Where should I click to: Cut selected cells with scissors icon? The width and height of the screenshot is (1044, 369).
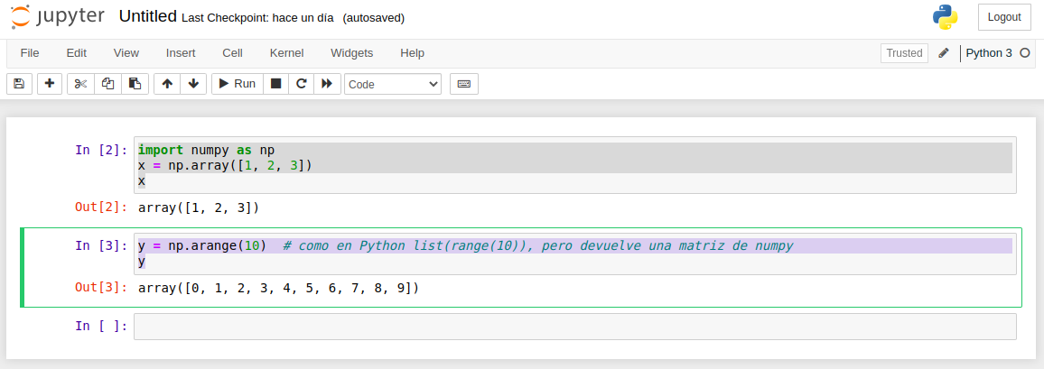click(80, 84)
